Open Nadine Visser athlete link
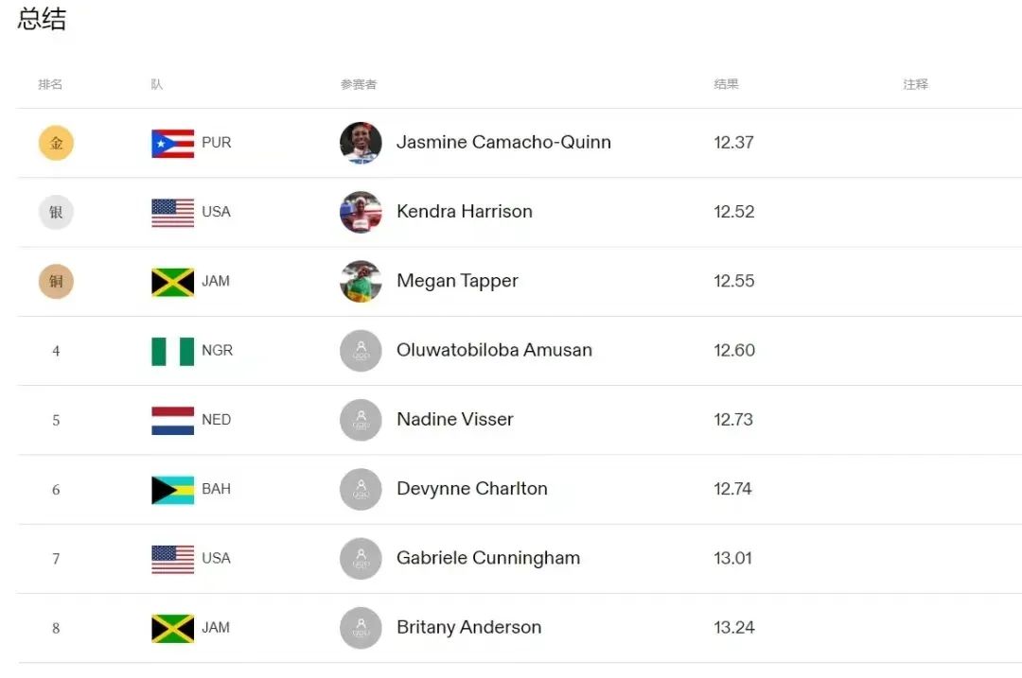Viewport: 1022px width, 678px height. 454,420
